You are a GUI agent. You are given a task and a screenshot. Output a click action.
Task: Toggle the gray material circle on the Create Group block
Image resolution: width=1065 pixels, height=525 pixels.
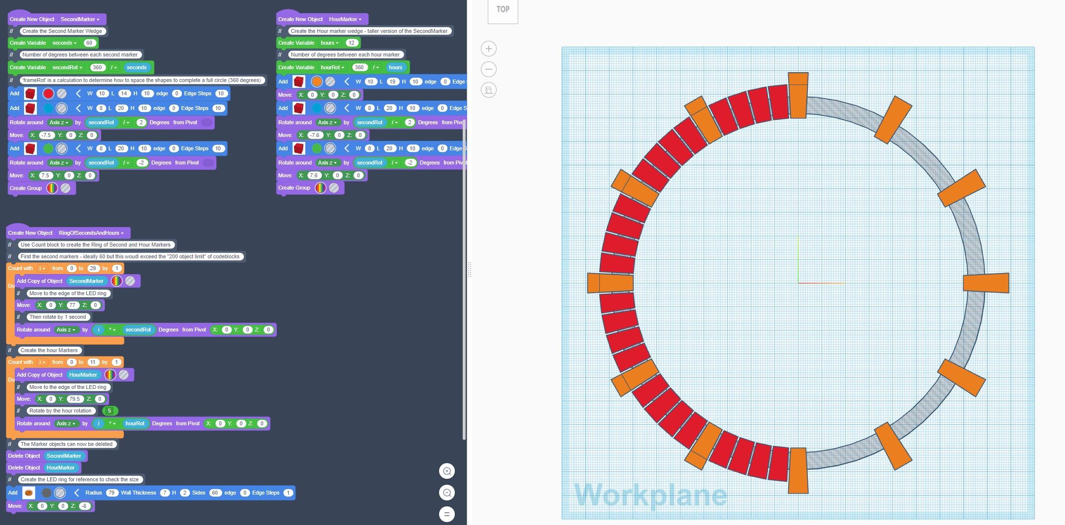66,188
